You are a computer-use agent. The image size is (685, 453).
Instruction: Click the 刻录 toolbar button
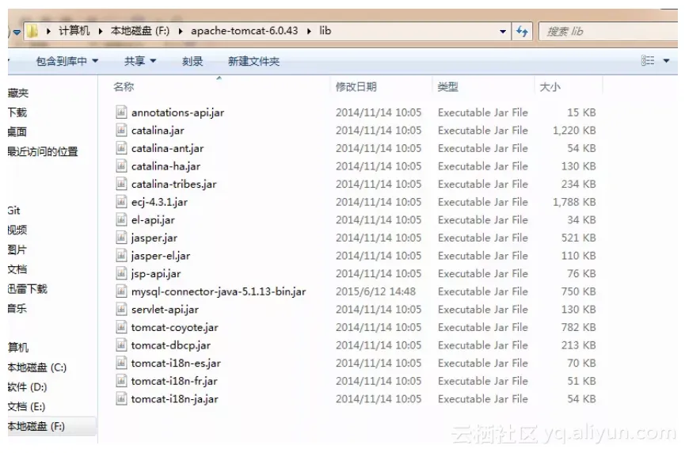192,61
